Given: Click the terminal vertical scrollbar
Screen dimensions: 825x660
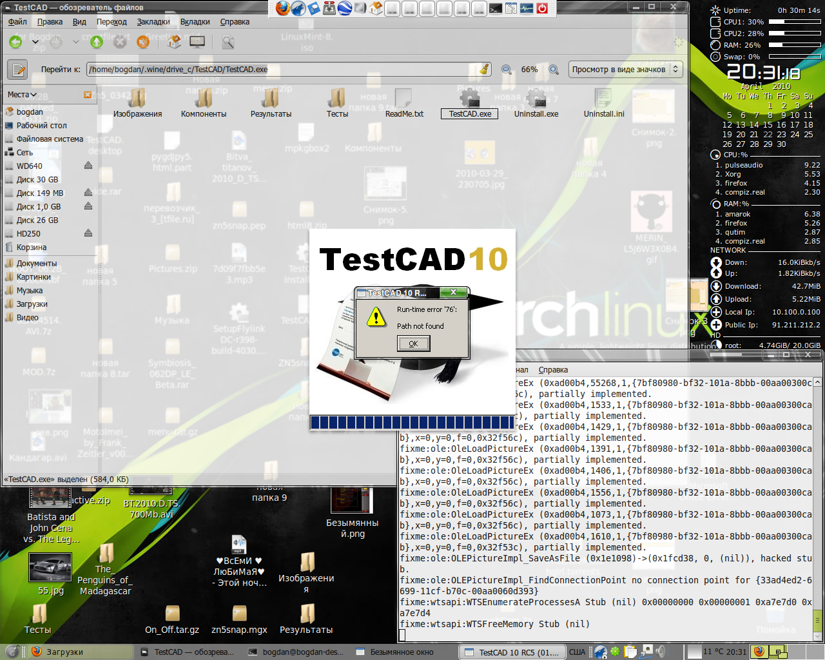Looking at the screenshot, I should coord(817,509).
